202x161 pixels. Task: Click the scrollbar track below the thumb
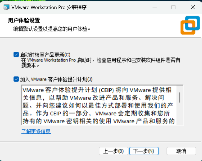[x=180, y=114]
